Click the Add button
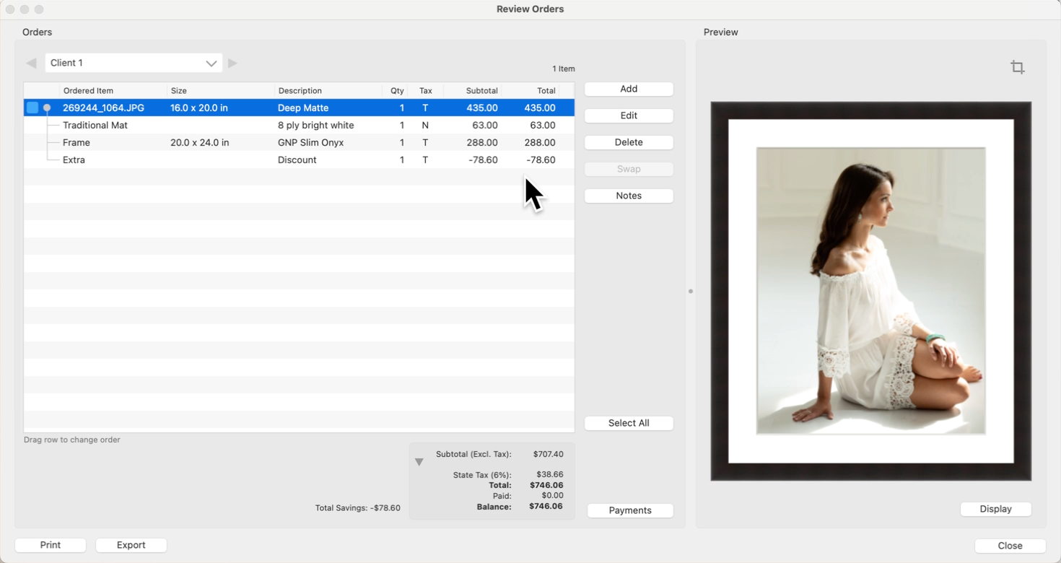The height and width of the screenshot is (563, 1061). [628, 89]
